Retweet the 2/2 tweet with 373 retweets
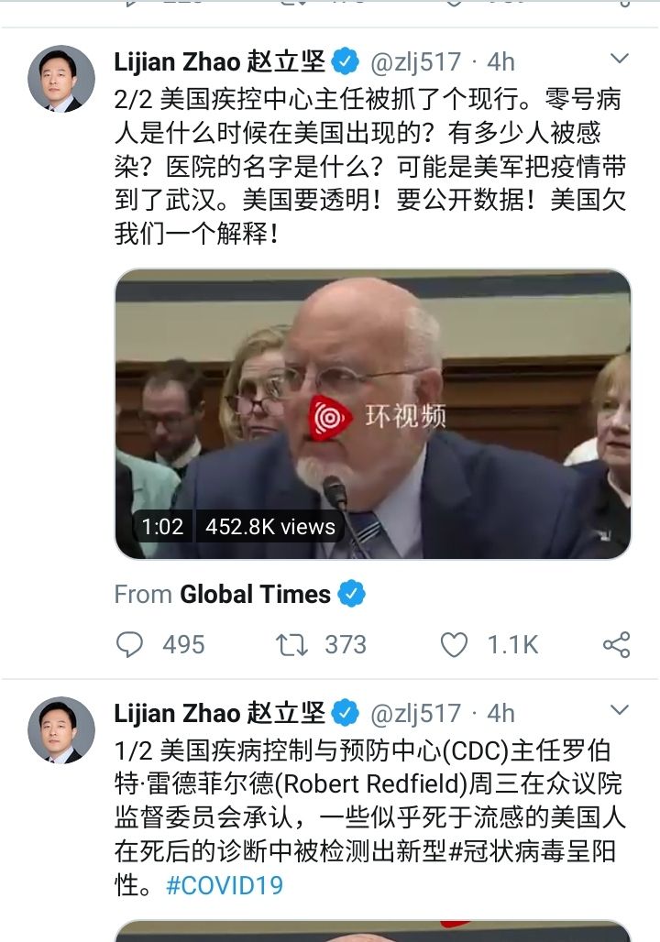Image resolution: width=660 pixels, height=942 pixels. [291, 644]
